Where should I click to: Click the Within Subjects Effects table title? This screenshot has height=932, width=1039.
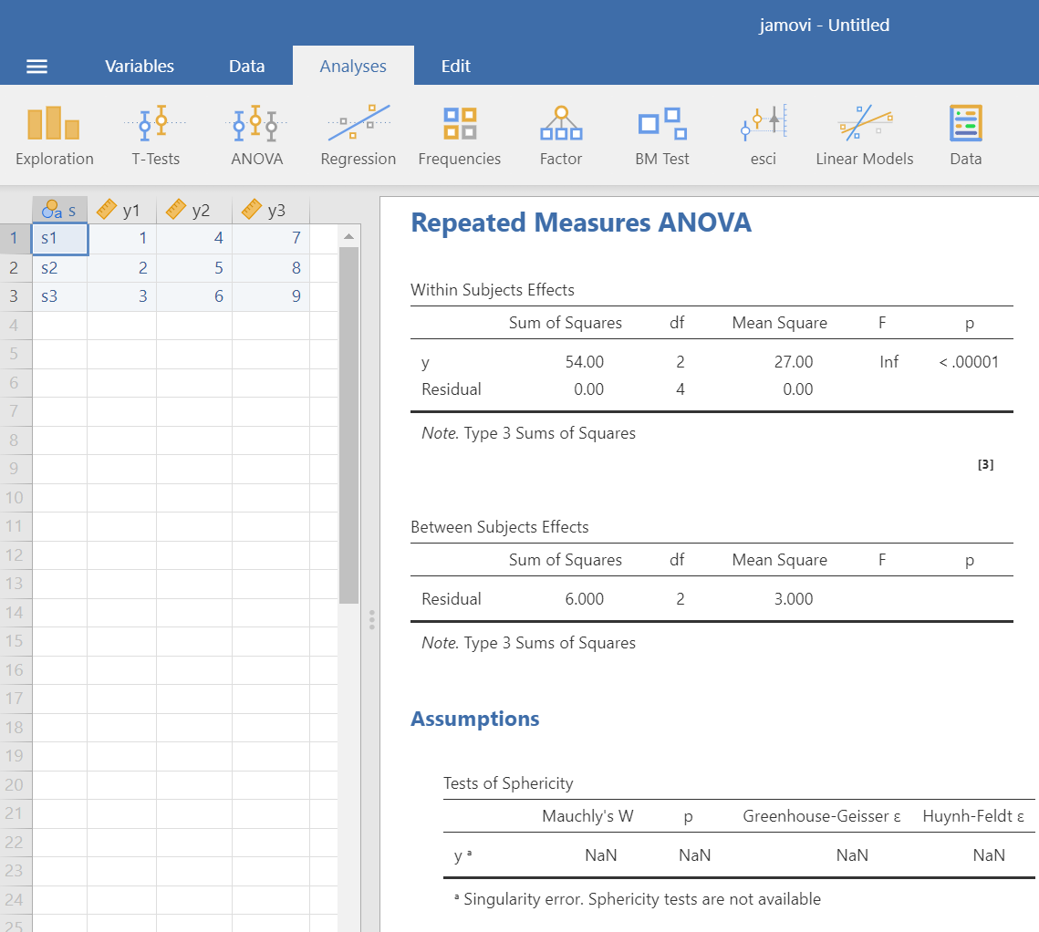pos(493,290)
